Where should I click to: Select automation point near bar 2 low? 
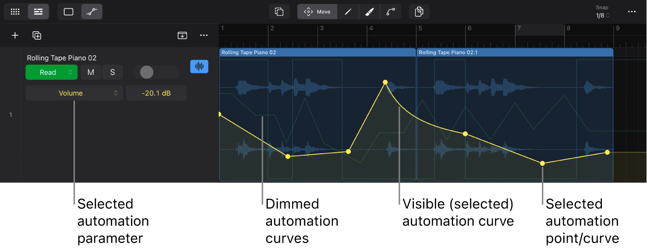(288, 156)
